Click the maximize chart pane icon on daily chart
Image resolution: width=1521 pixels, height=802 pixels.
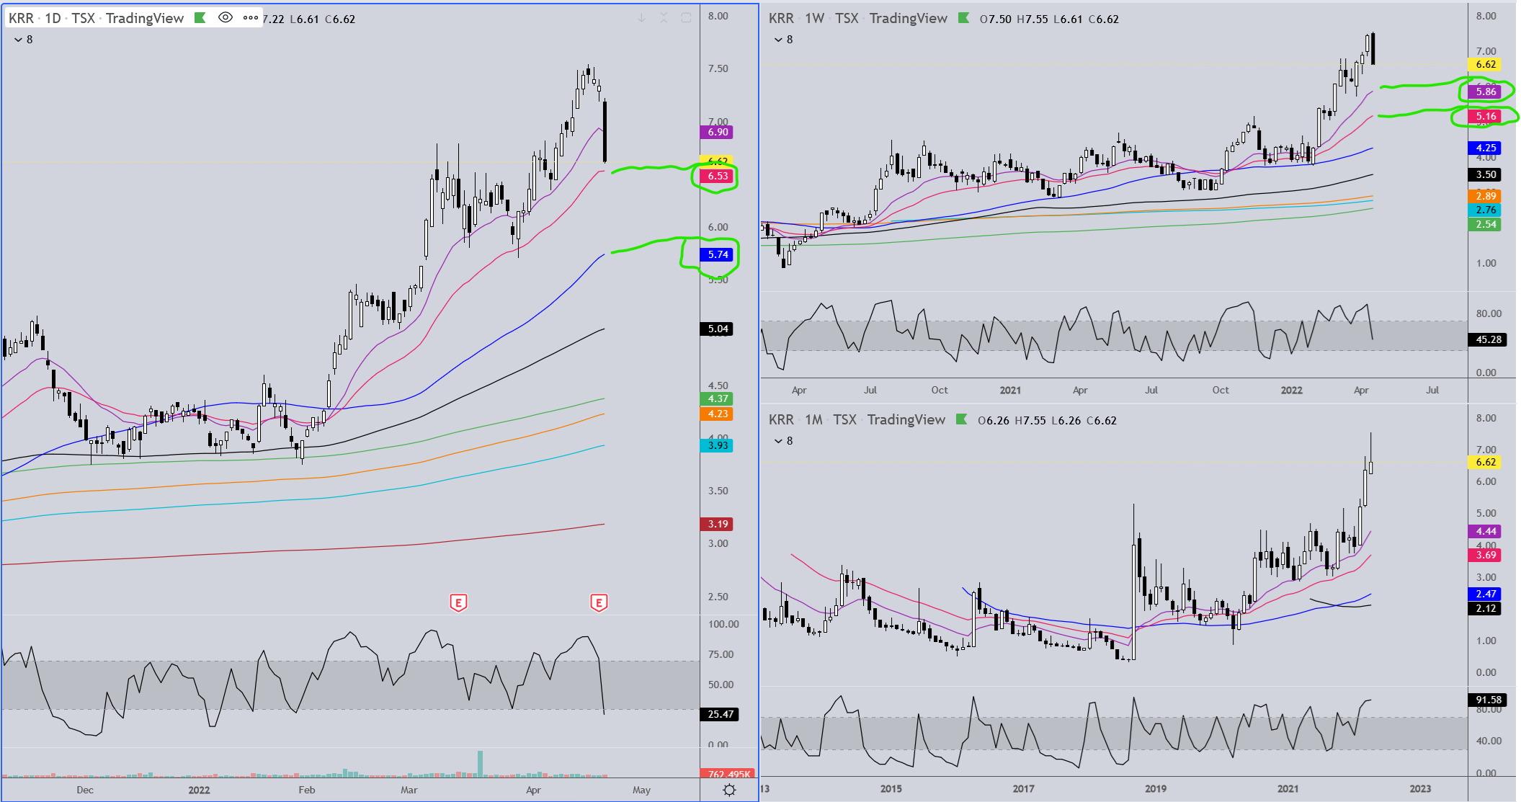(686, 18)
